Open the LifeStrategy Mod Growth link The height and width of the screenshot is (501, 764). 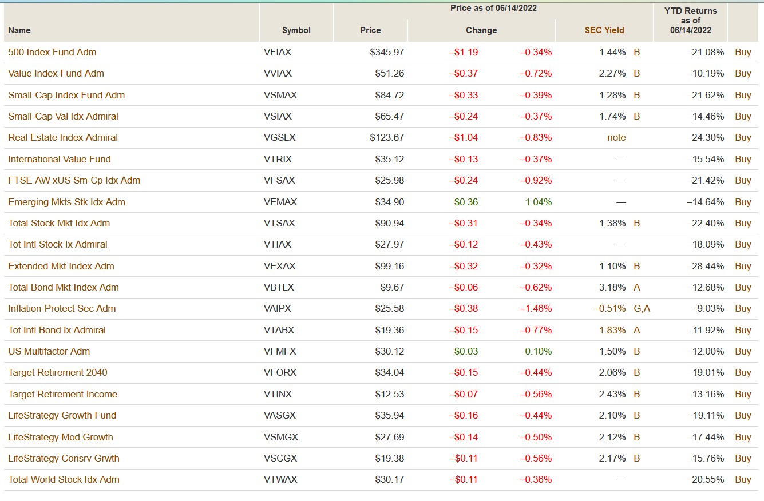point(61,437)
